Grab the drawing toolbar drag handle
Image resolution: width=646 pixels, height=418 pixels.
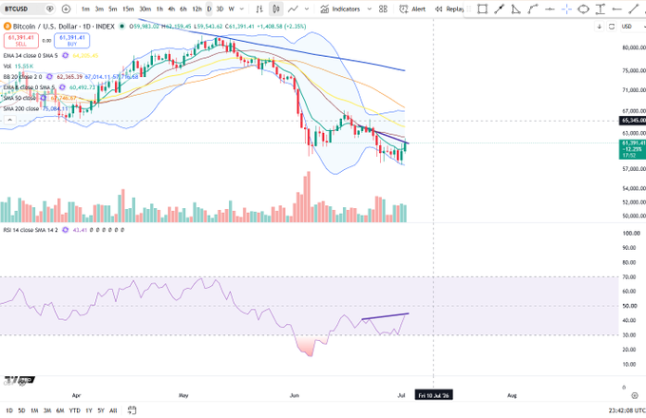(468, 9)
